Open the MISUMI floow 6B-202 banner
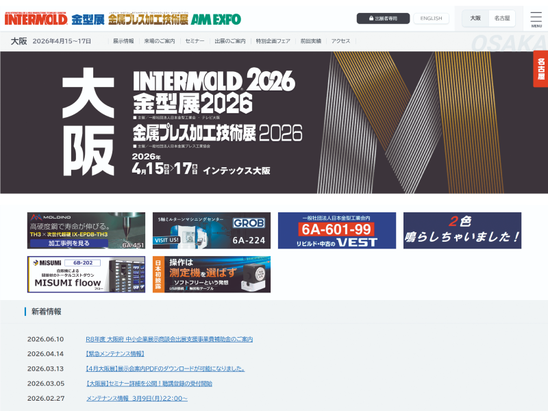This screenshot has width=548, height=411. [x=86, y=275]
